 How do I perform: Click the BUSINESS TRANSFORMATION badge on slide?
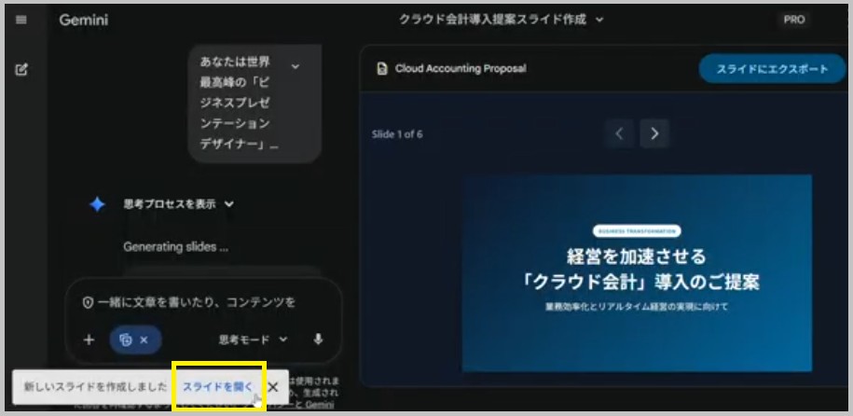click(637, 231)
